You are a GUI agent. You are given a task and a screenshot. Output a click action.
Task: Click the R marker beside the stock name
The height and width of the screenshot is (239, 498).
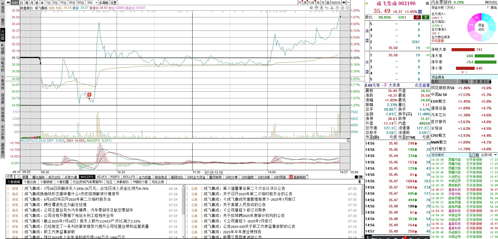point(367,3)
